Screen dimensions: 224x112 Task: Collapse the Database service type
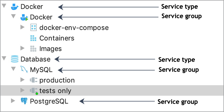pos(4,59)
